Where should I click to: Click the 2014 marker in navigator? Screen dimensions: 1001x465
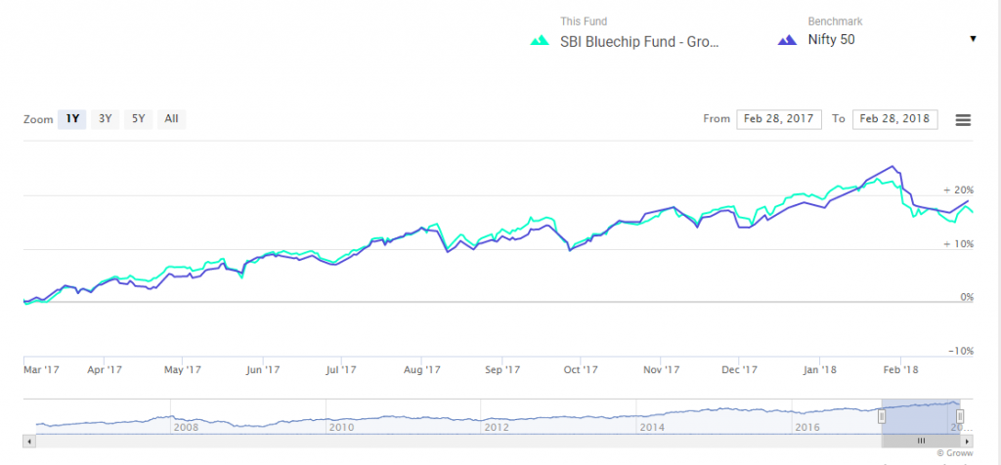click(x=652, y=427)
